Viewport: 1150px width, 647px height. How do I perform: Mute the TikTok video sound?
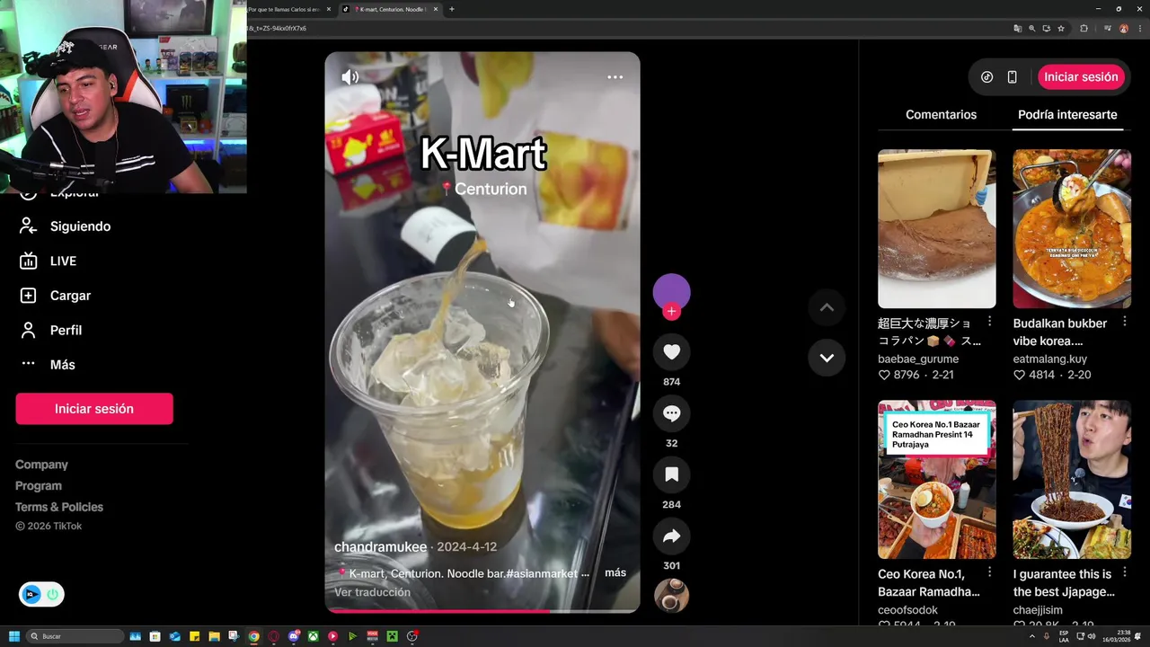click(x=350, y=77)
